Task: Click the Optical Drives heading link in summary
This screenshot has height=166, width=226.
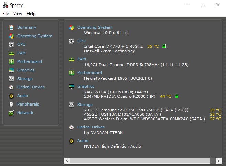Action: click(x=91, y=127)
